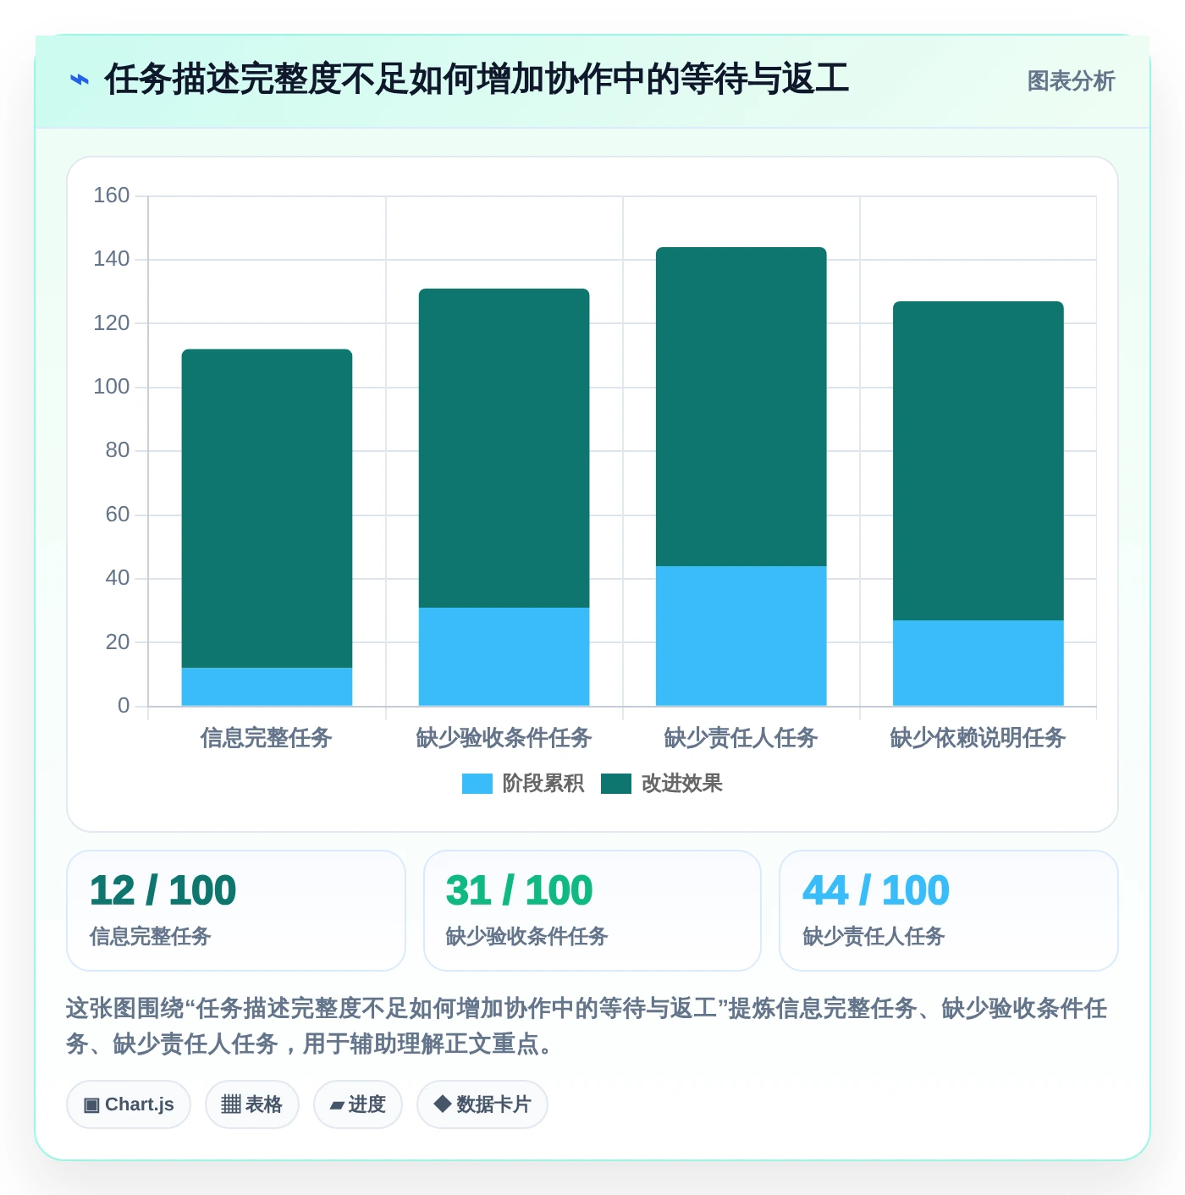Click the 缺少责任人任务 caption under 44 / 100
This screenshot has width=1185, height=1195.
(874, 936)
